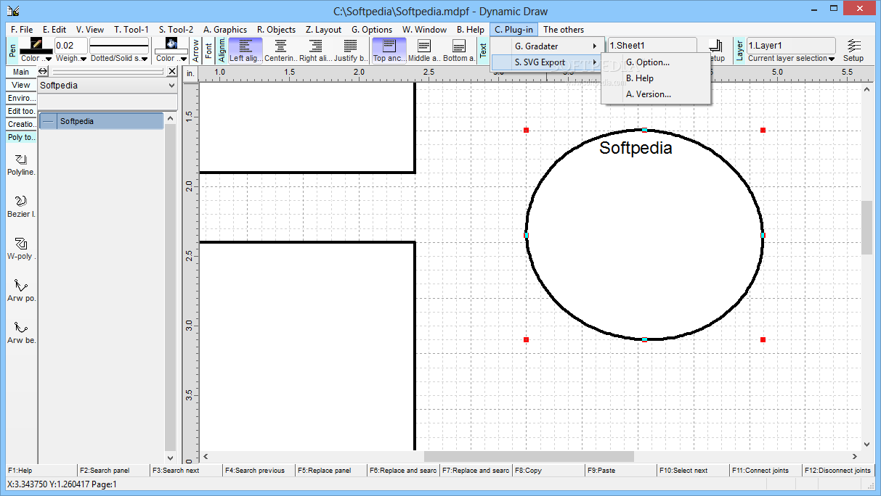Click the pen color pencil icon
This screenshot has height=496, width=881.
click(36, 44)
